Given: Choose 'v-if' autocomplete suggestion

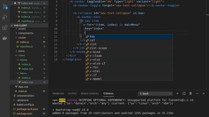Looking at the screenshot, I should (x=129, y=75).
